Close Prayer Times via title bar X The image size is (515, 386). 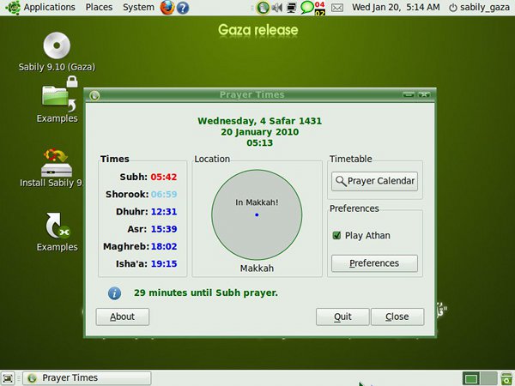[x=424, y=95]
